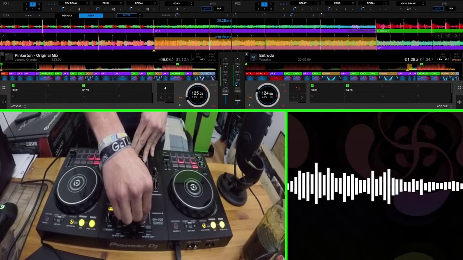
Task: Click FX1 SPIRAL level knob
Action: tap(131, 9)
